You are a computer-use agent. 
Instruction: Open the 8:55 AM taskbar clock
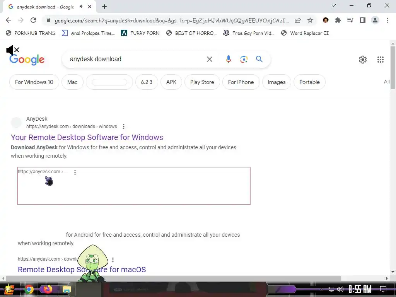point(360,289)
